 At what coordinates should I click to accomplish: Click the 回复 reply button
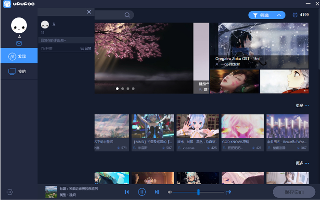pyautogui.click(x=86, y=48)
